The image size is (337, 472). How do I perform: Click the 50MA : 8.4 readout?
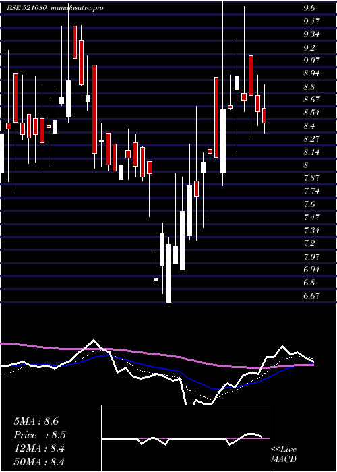39,462
